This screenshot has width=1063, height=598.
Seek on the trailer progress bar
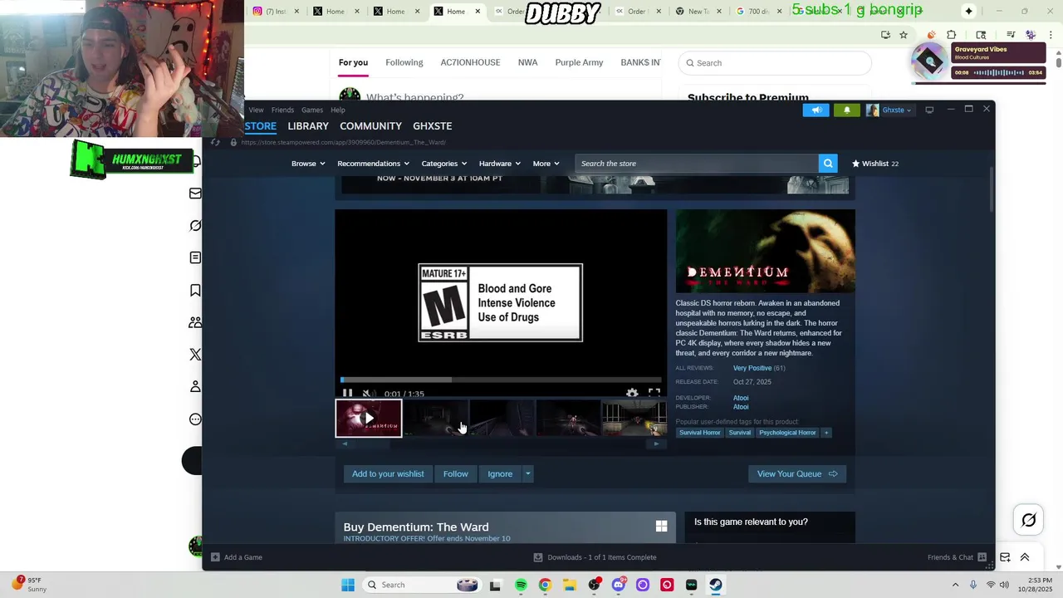(501, 380)
